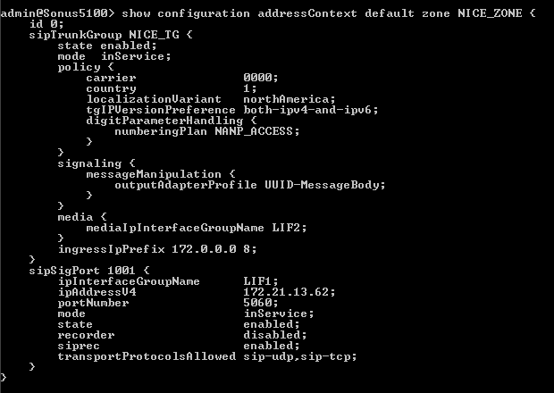Image resolution: width=554 pixels, height=393 pixels.
Task: Click the ipInterfaceGroupName value LIF1;
Action: pyautogui.click(x=261, y=281)
